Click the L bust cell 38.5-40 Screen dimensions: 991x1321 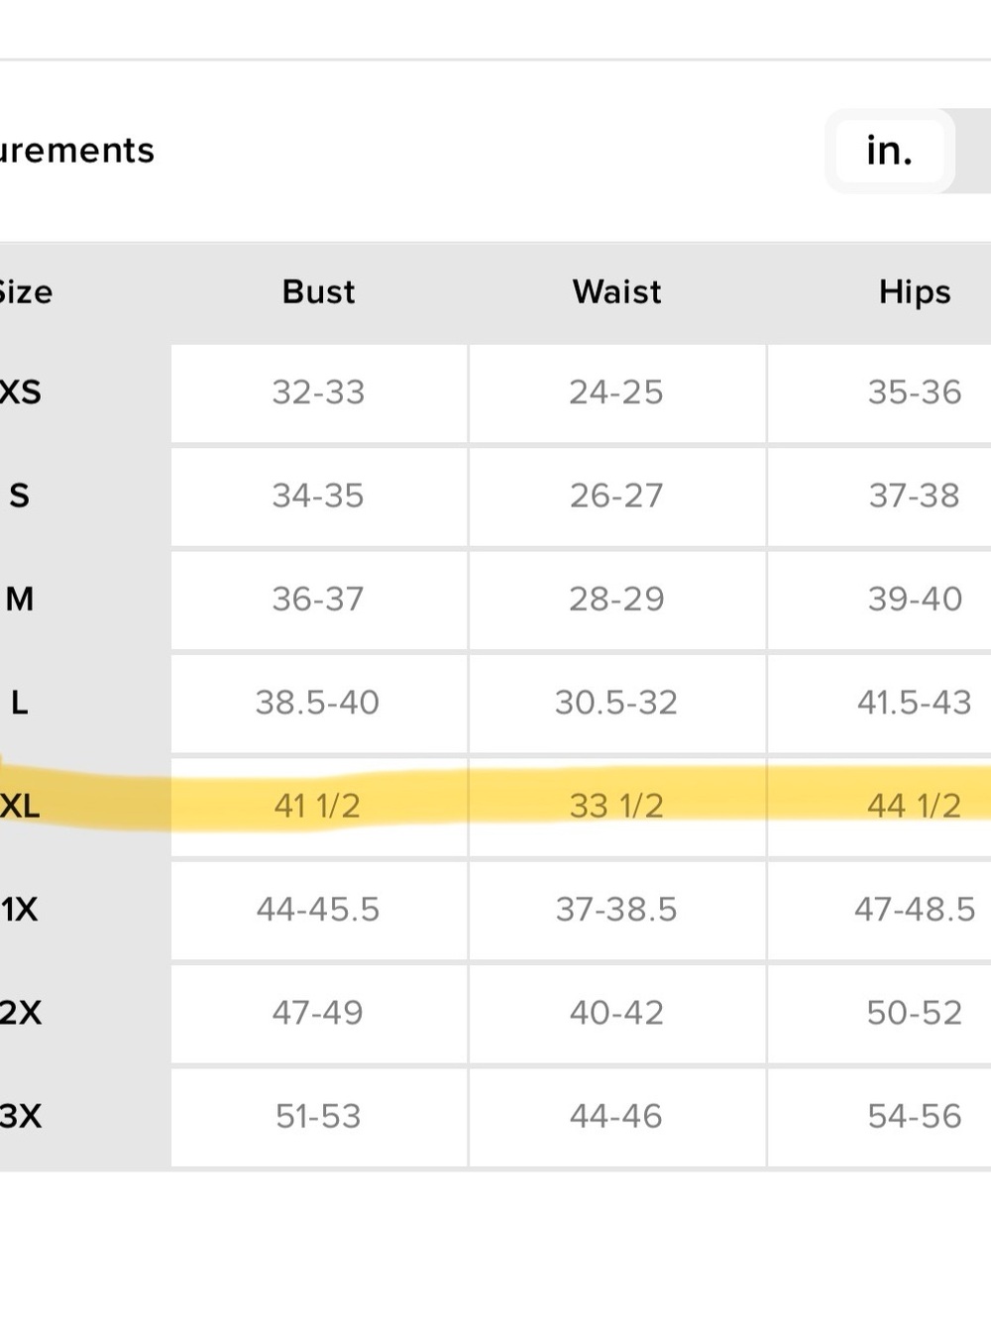pyautogui.click(x=318, y=703)
